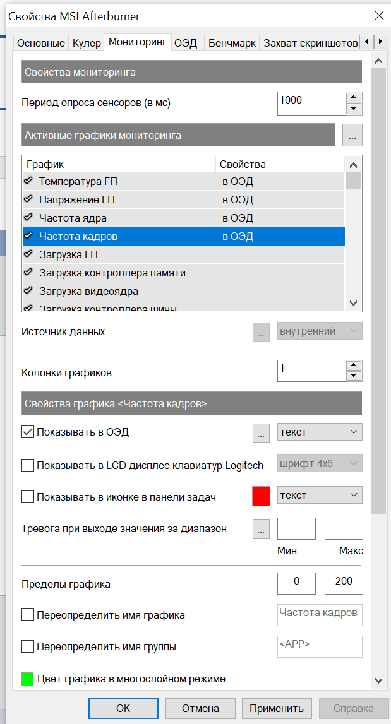391x724 pixels.
Task: Click ellipsis button next to Показывать в ОЭД
Action: click(260, 432)
